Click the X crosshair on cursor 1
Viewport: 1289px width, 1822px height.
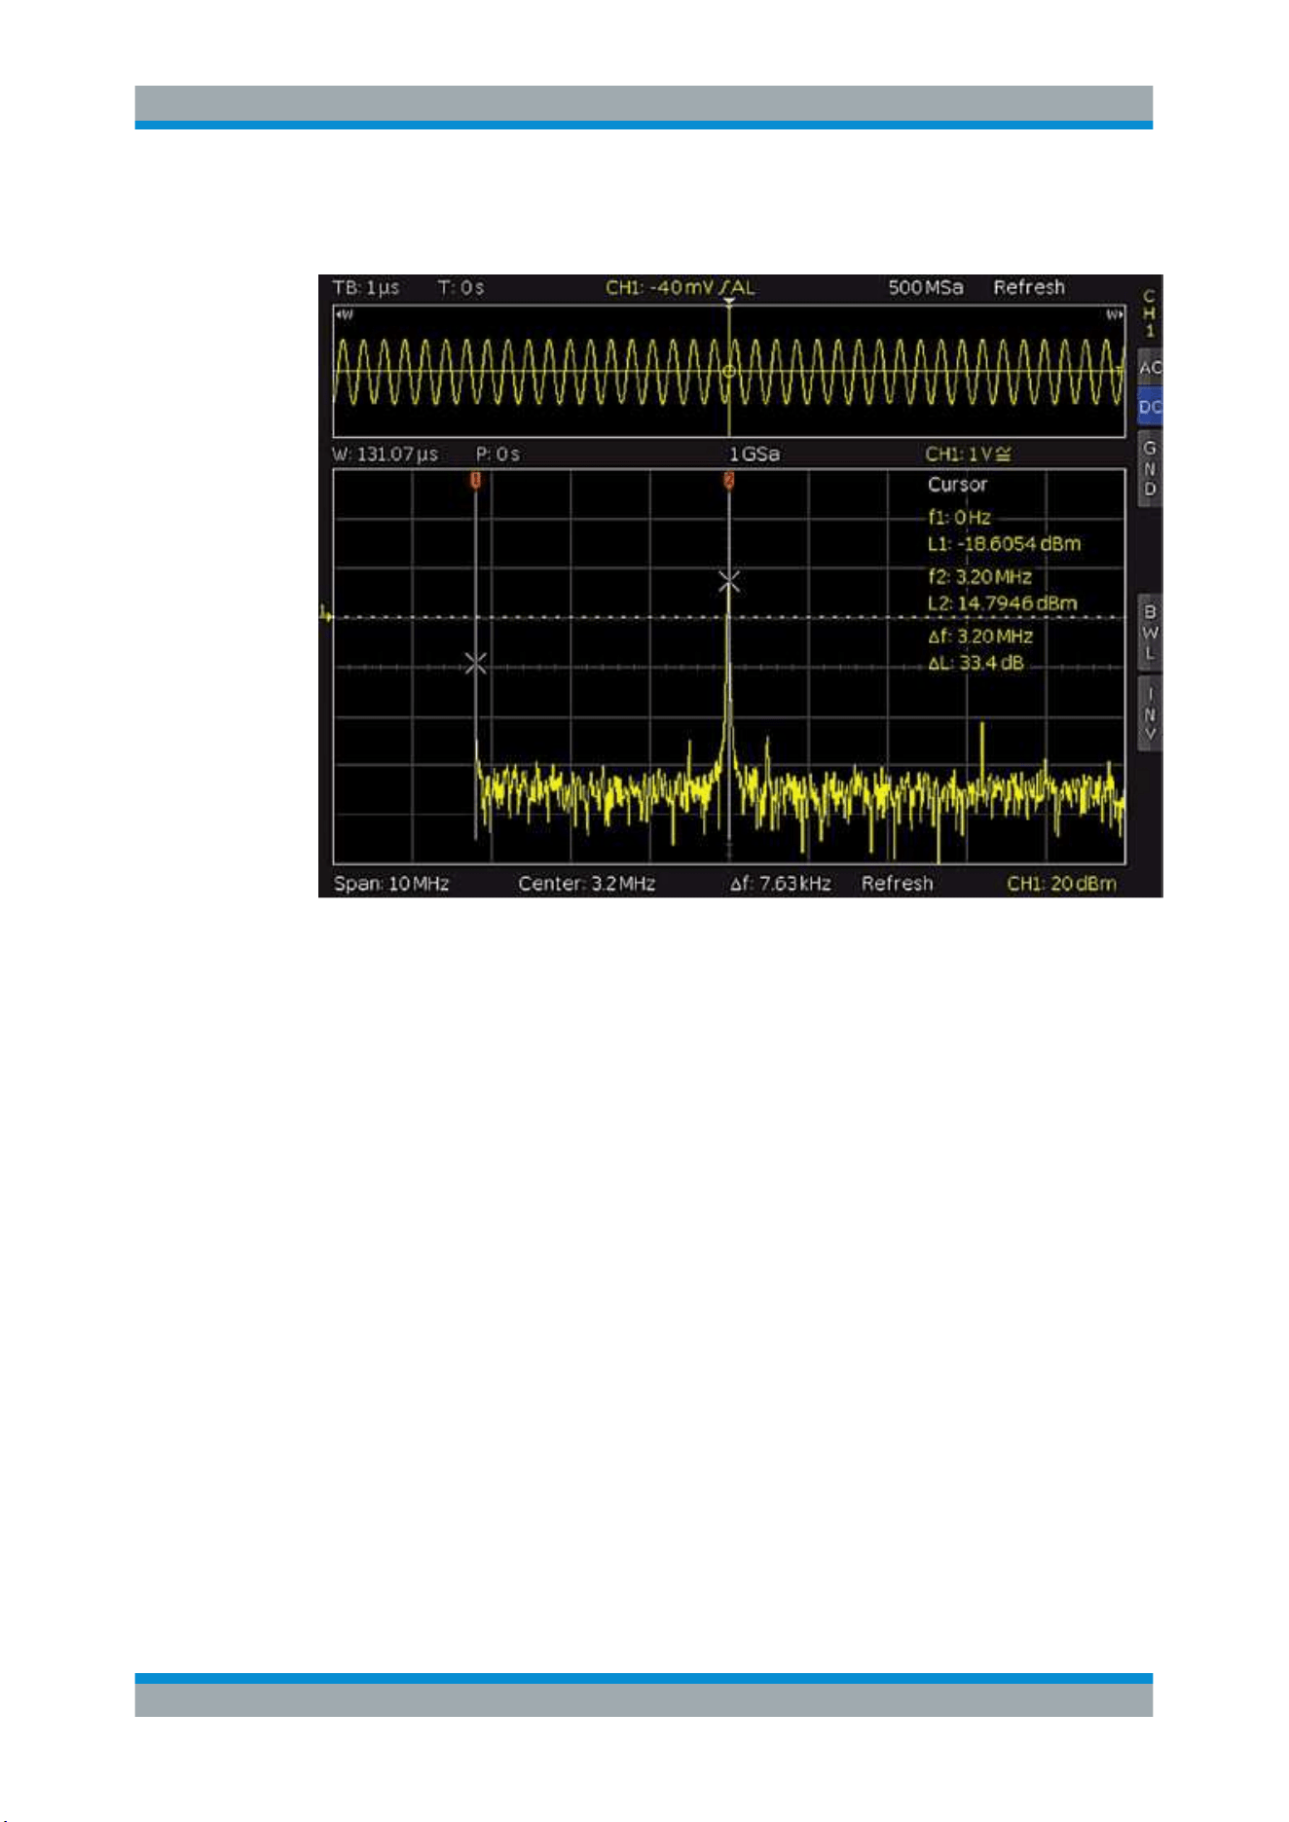point(475,664)
